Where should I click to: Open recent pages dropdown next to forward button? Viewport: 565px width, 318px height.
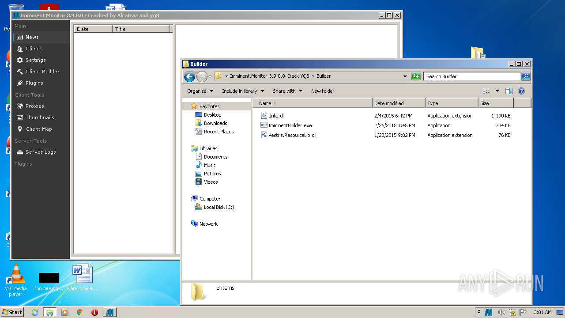tap(211, 76)
